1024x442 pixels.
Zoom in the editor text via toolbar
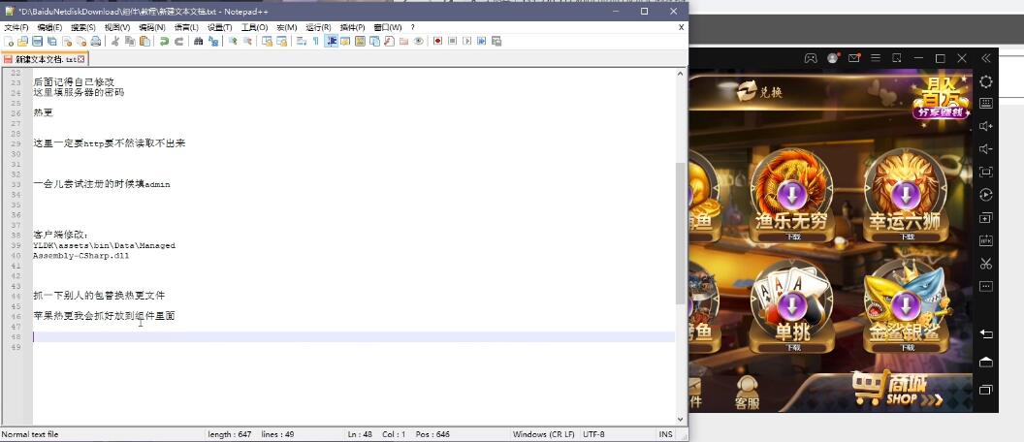233,41
